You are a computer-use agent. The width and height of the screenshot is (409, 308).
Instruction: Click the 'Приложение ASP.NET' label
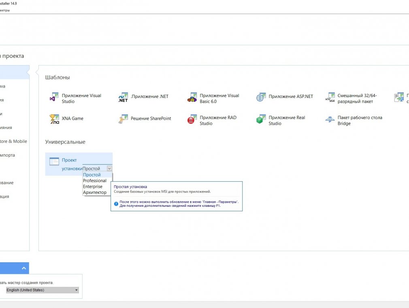coord(291,96)
